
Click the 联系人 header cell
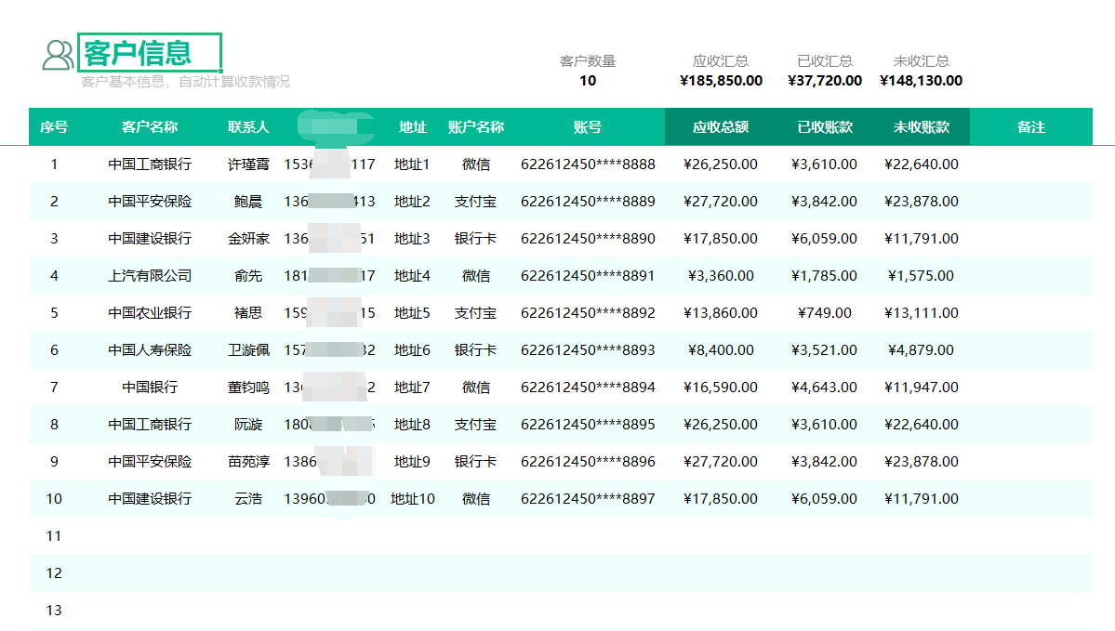click(248, 127)
